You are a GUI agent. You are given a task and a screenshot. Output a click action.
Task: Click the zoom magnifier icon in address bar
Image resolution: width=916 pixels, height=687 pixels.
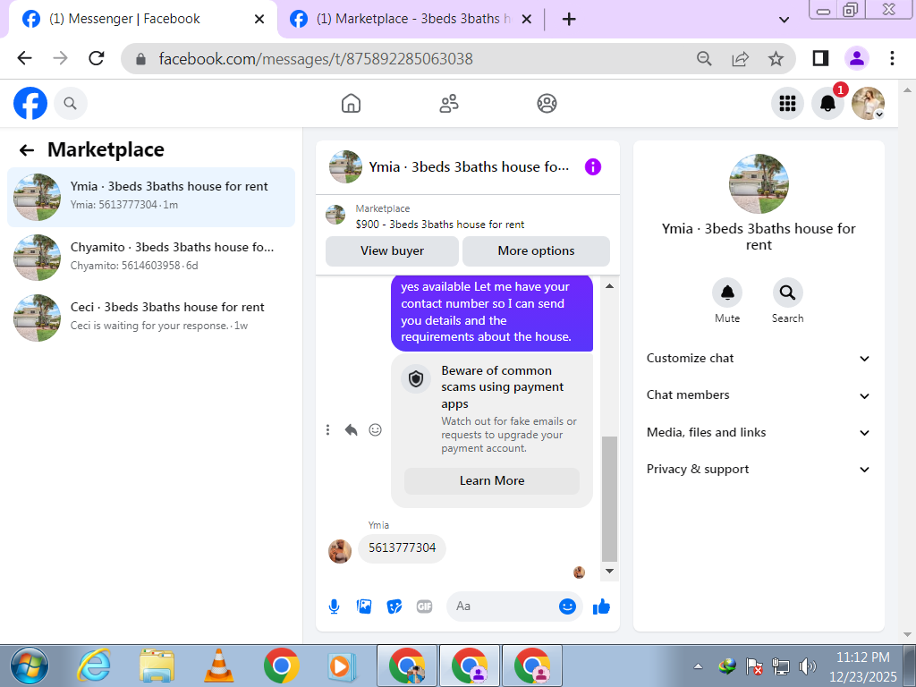point(705,58)
